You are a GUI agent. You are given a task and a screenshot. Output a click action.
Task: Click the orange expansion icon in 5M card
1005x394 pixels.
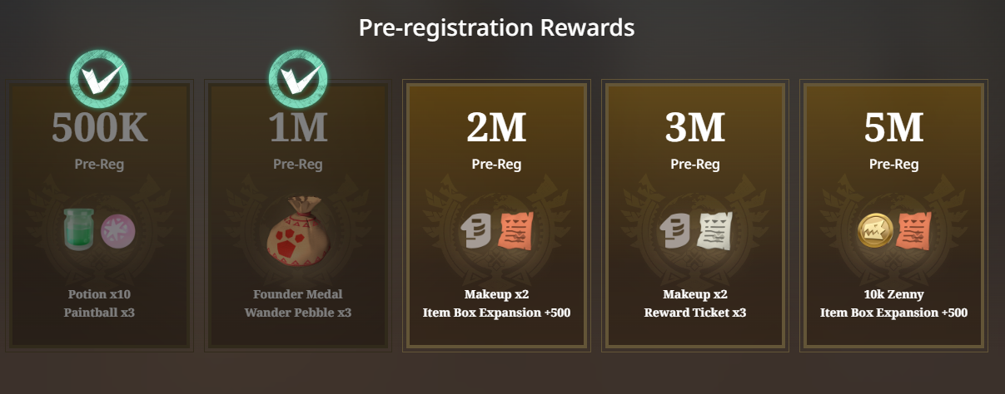(913, 230)
